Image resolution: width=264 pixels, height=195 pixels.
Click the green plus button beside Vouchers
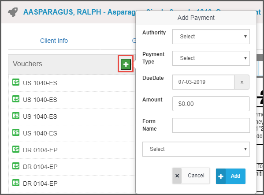pyautogui.click(x=126, y=64)
